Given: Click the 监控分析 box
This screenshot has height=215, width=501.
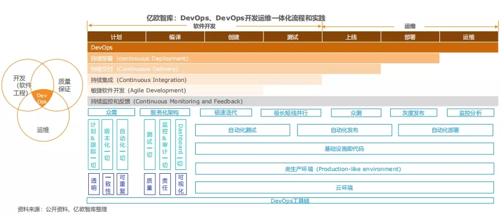Looking at the screenshot, I should point(470,113).
